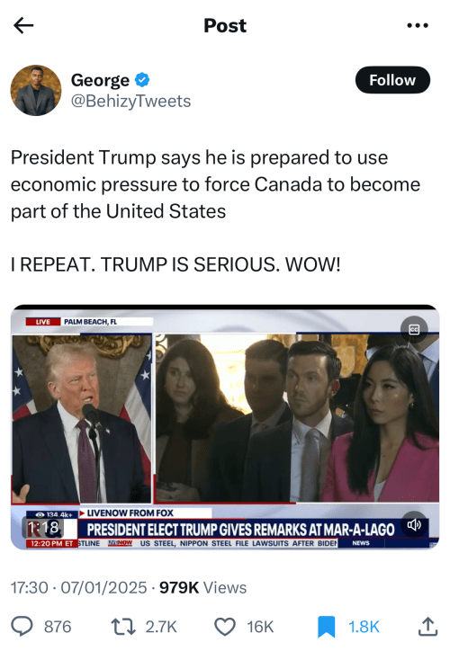Open the reply comment icon
Screen dimensions: 450x660
(22, 627)
